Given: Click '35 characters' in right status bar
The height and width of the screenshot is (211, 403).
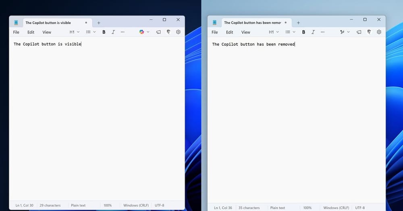Looking at the screenshot, I should (249, 208).
